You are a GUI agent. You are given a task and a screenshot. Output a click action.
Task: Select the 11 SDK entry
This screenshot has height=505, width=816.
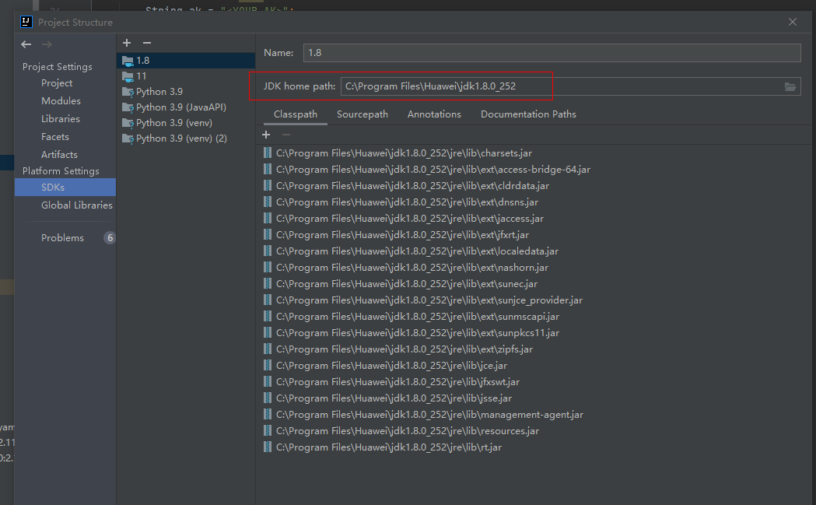click(142, 76)
